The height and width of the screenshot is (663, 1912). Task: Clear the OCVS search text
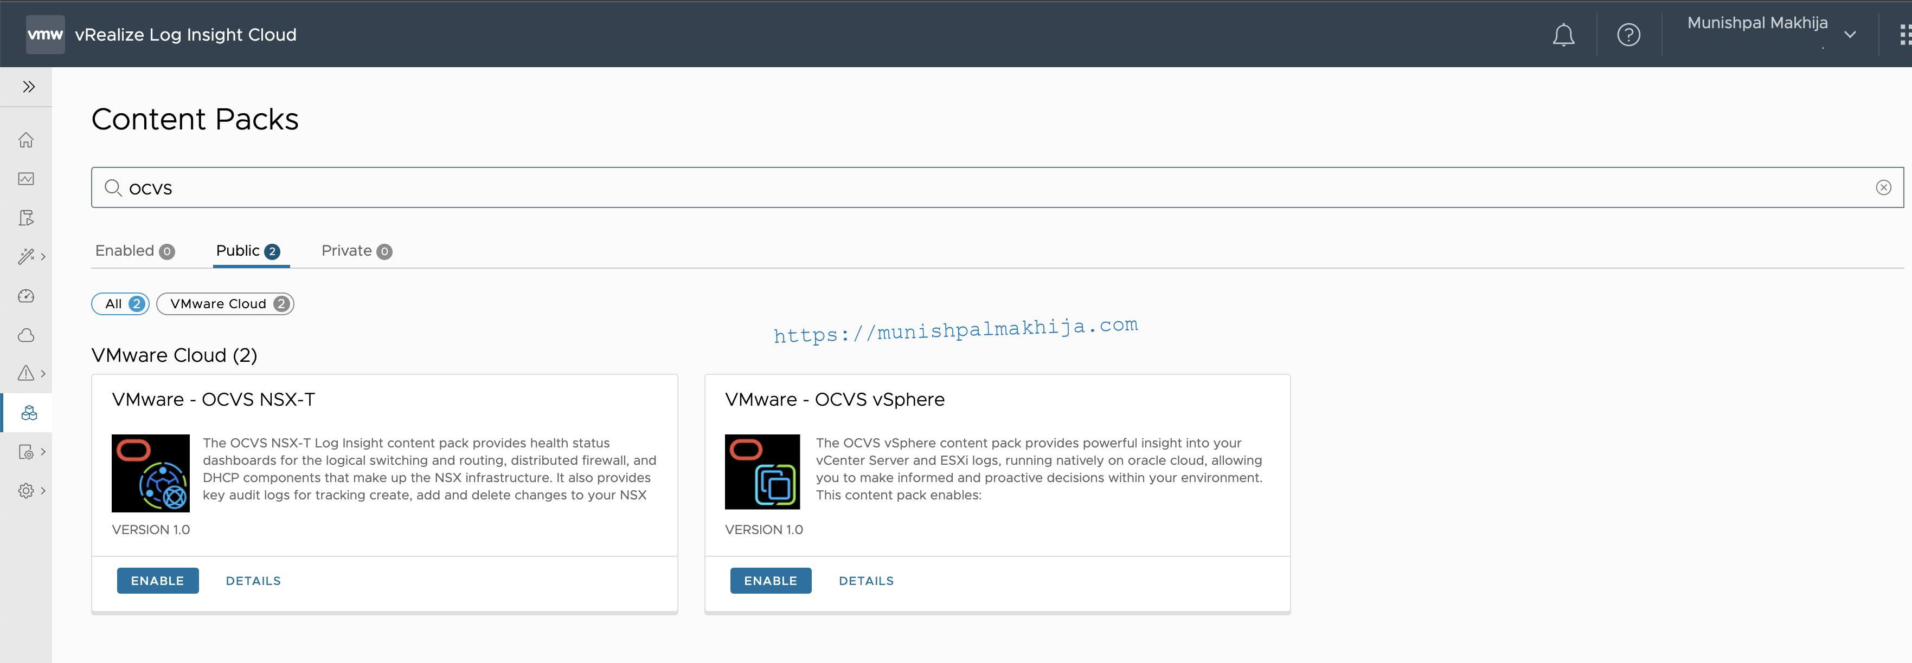pos(1883,187)
